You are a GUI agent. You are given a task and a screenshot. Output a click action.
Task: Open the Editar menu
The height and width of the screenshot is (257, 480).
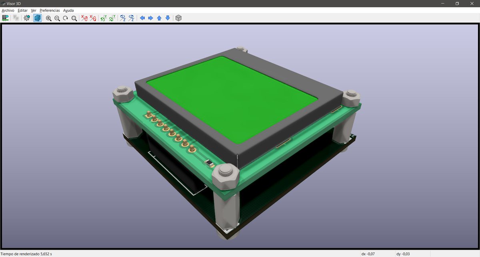[x=23, y=10]
